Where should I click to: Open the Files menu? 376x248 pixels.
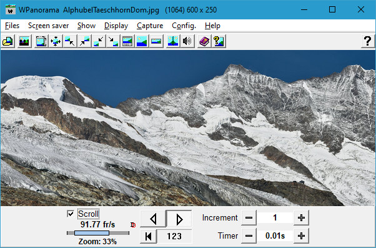tap(12, 26)
